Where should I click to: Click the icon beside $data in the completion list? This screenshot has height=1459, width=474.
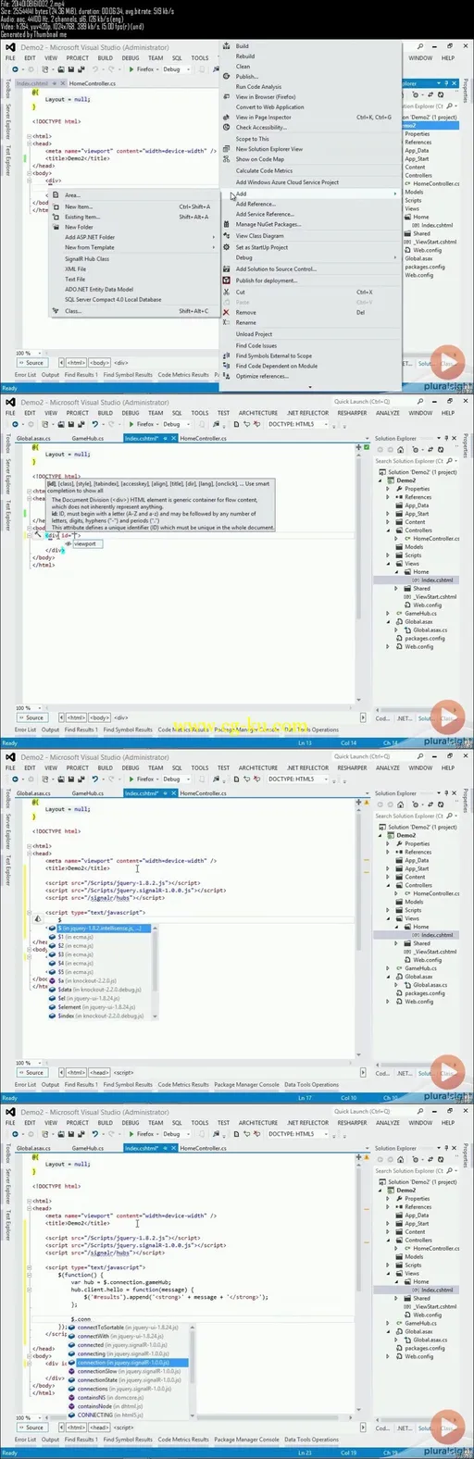pos(53,990)
